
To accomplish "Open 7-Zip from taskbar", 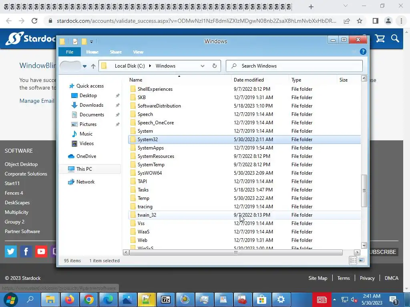I will click(x=166, y=299).
